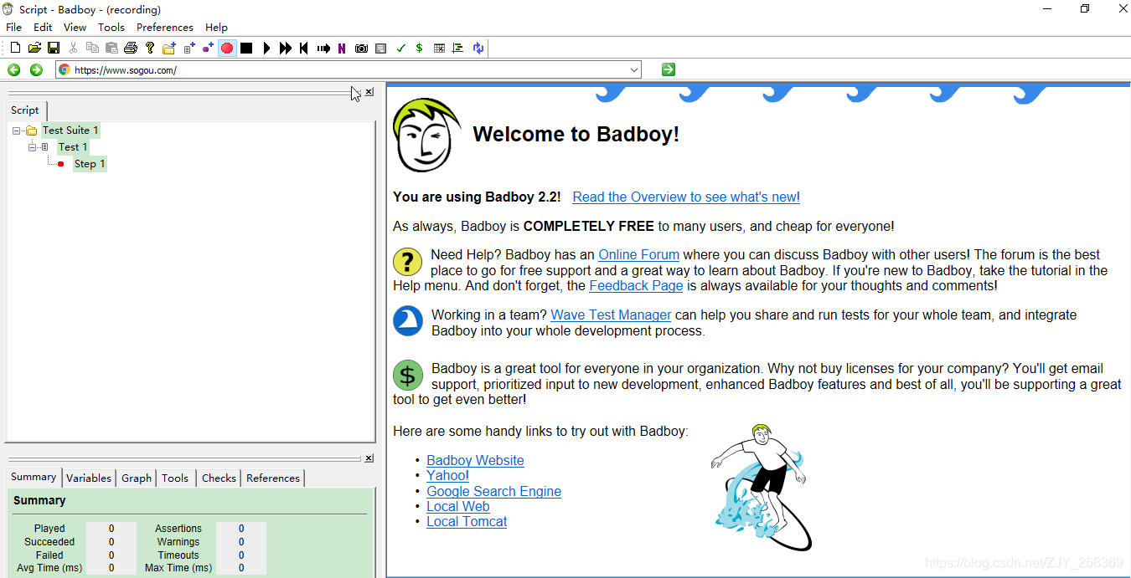Switch to the Checks tab
1131x578 pixels.
click(x=219, y=478)
